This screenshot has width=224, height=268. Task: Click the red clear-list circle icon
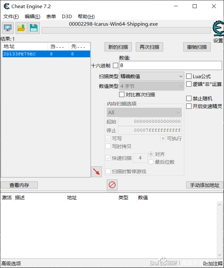[x=112, y=185]
